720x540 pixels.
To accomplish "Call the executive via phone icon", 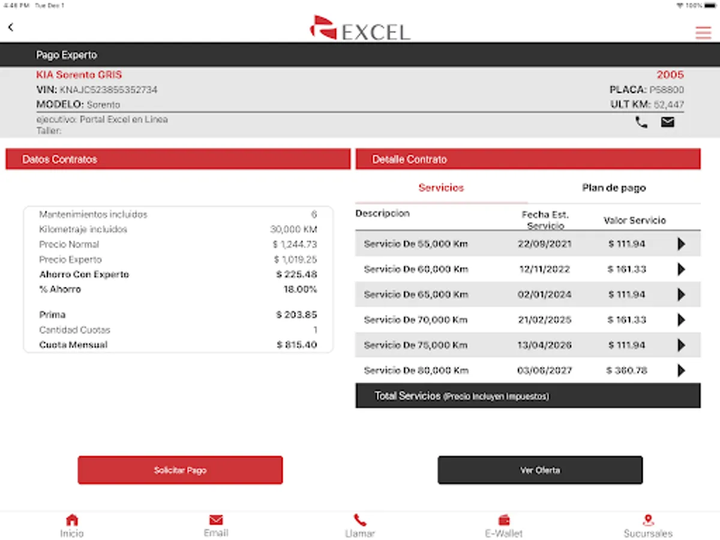I will tap(641, 122).
